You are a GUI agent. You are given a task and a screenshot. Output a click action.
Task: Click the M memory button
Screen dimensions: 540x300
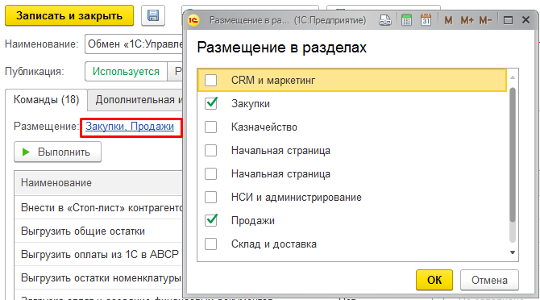(x=448, y=20)
